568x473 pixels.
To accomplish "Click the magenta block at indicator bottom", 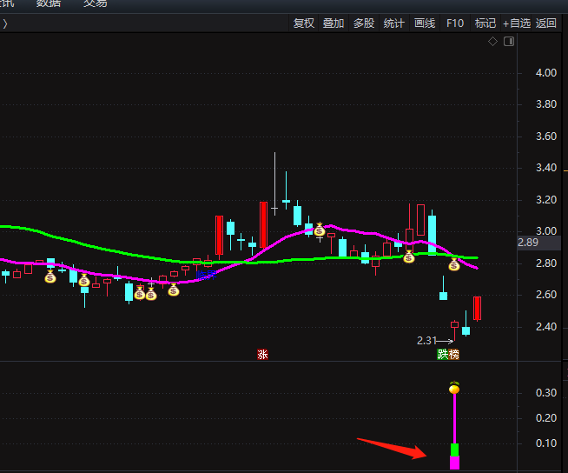I will tap(454, 463).
